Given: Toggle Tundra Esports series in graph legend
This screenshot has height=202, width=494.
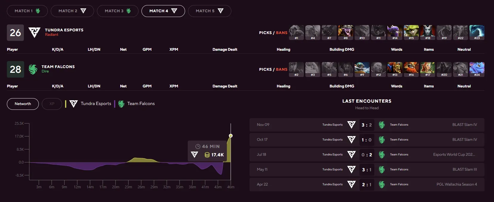Looking at the screenshot, I should (91, 104).
